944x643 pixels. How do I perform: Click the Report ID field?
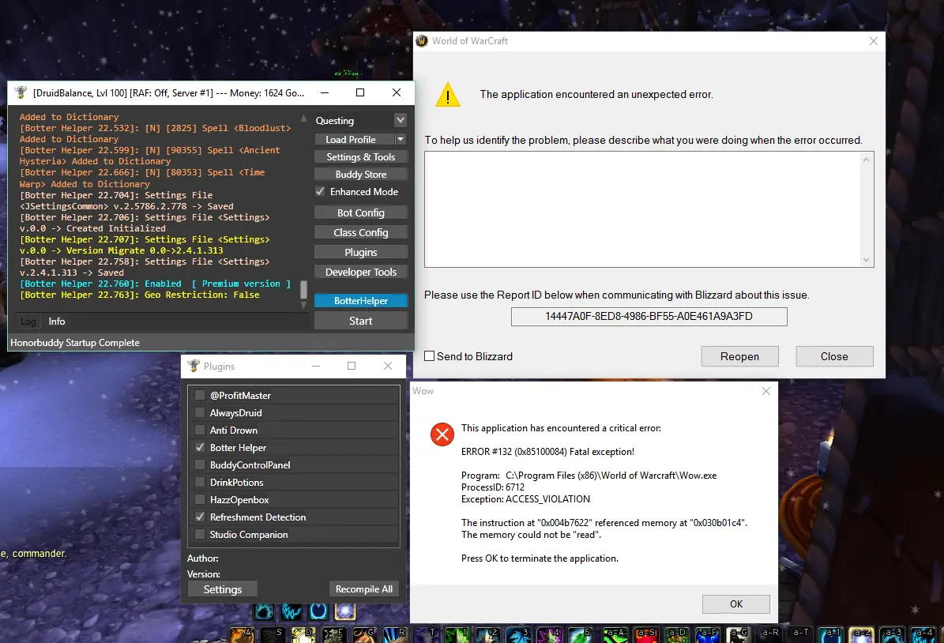click(649, 317)
